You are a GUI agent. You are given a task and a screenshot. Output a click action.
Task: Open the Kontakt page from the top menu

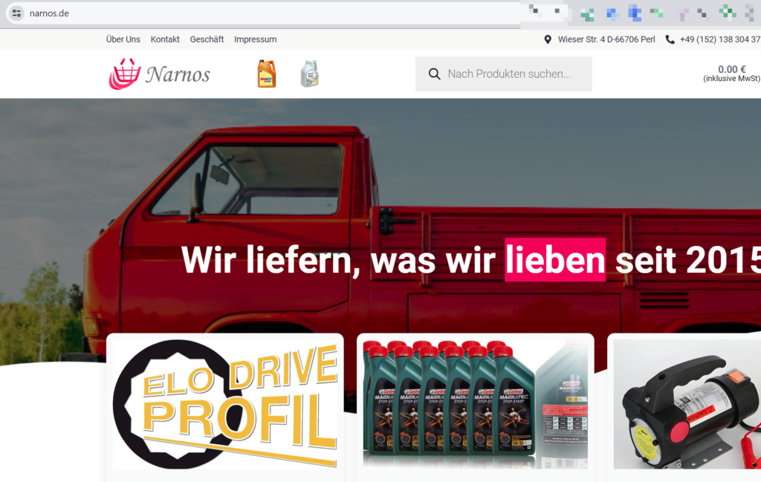(x=165, y=39)
